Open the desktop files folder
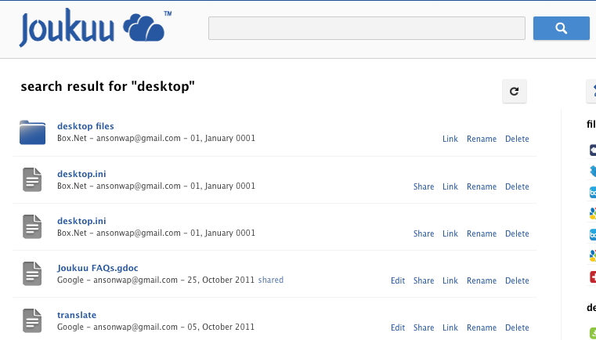 [85, 126]
